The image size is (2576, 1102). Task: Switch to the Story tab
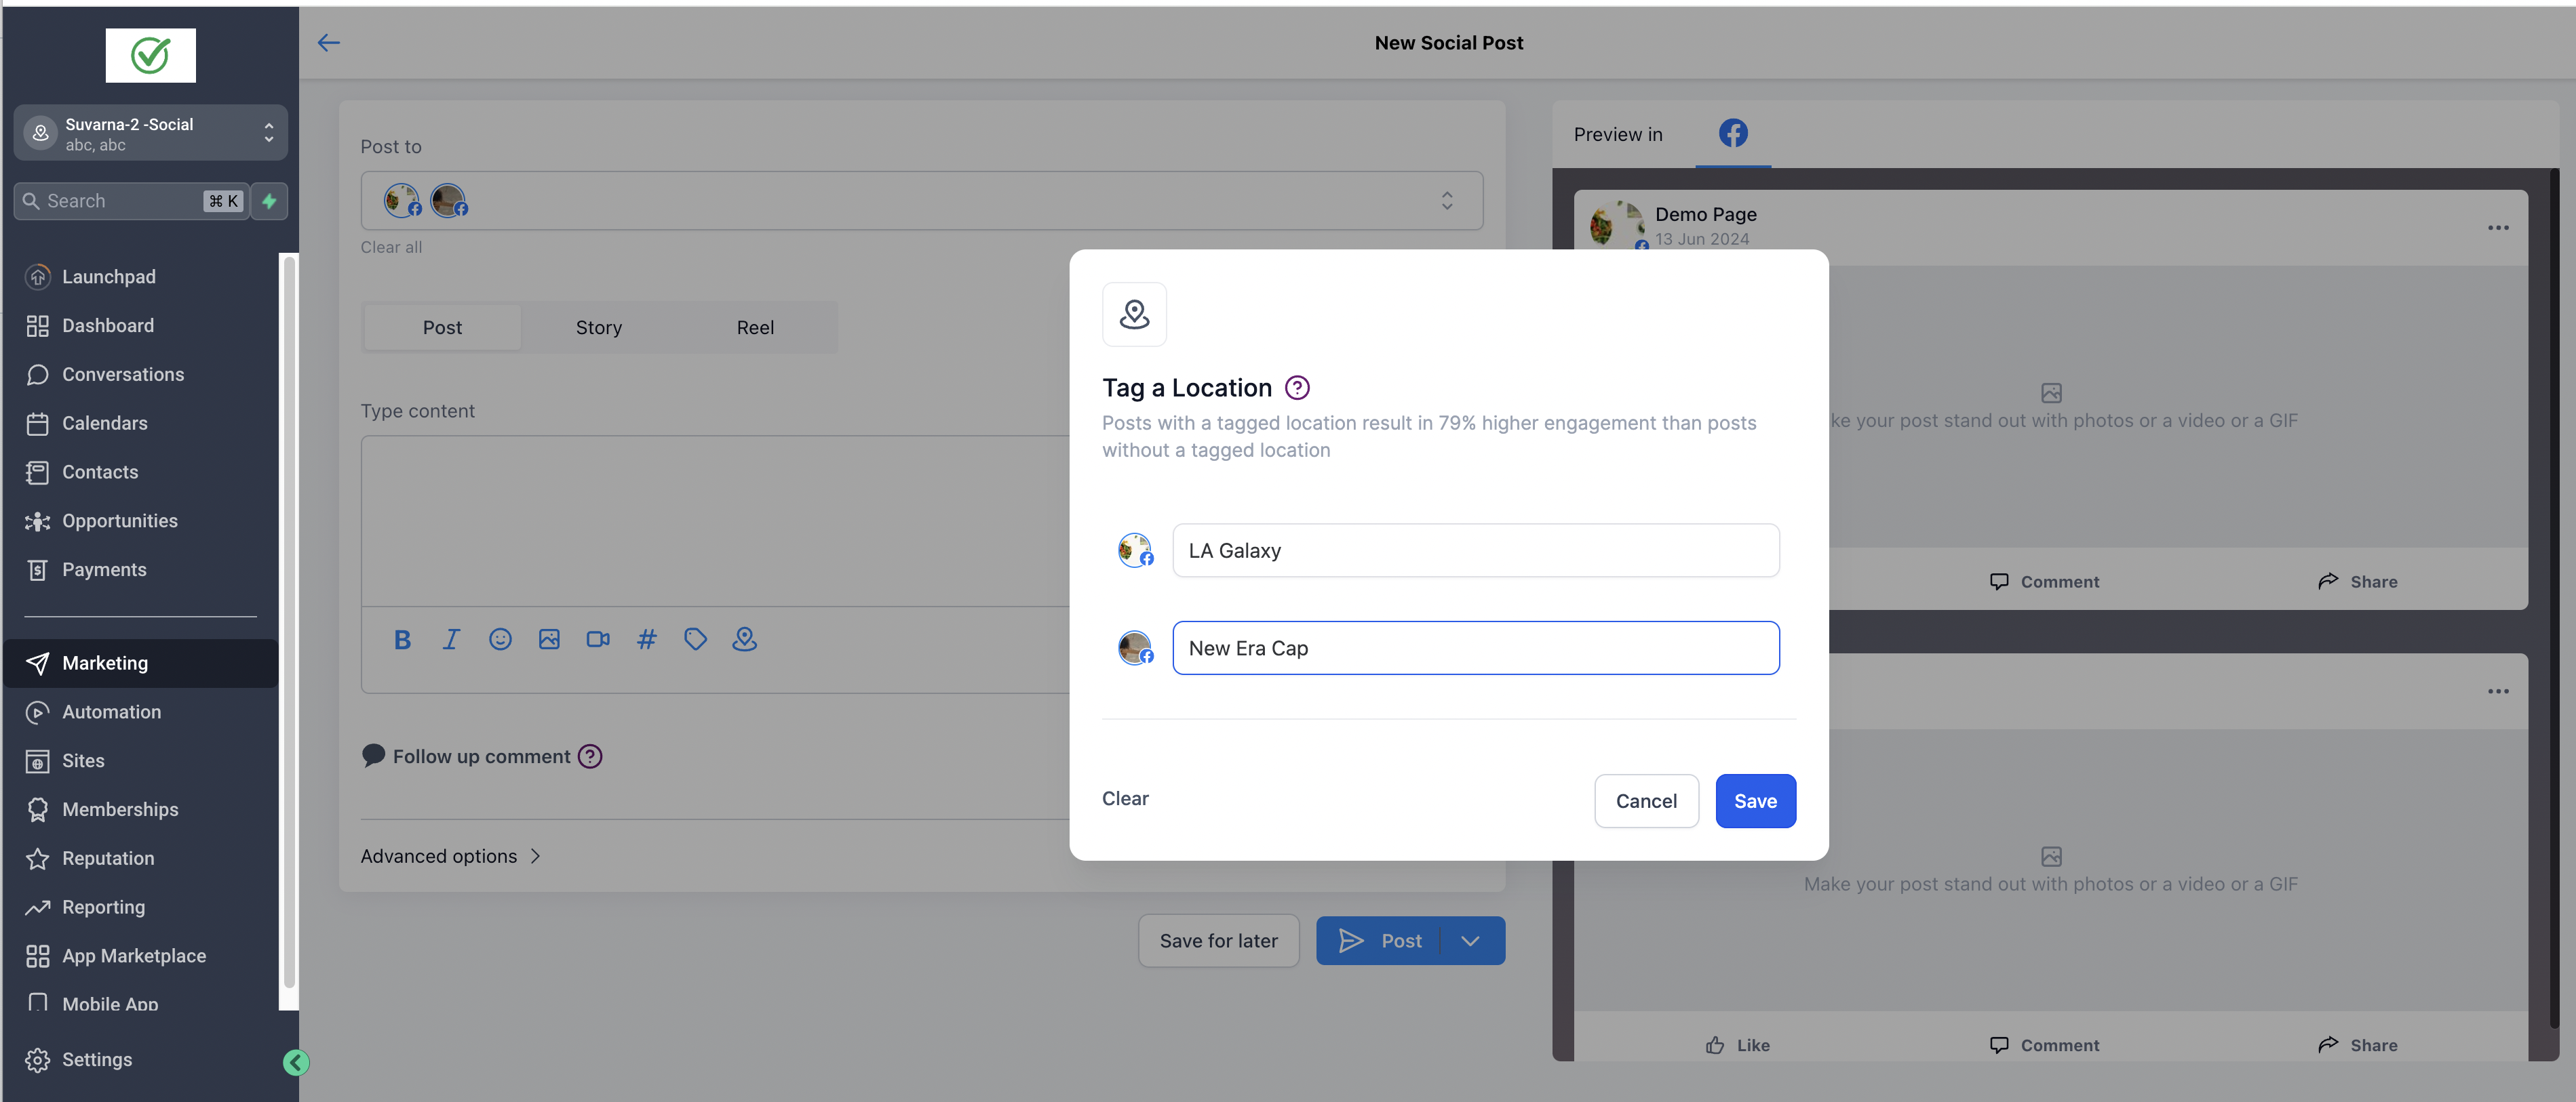tap(598, 328)
